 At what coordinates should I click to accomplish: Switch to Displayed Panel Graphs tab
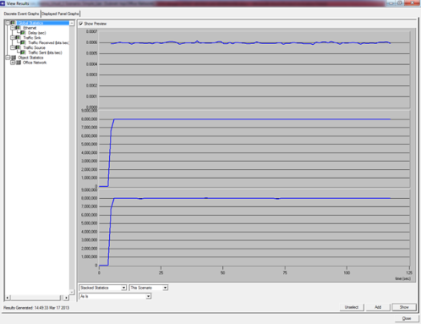(60, 14)
